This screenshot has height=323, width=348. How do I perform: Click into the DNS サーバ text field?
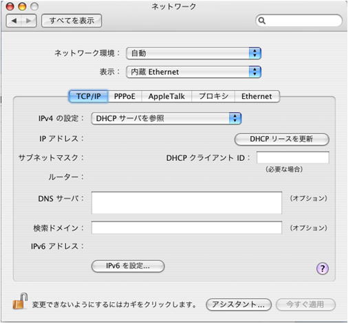pos(186,203)
